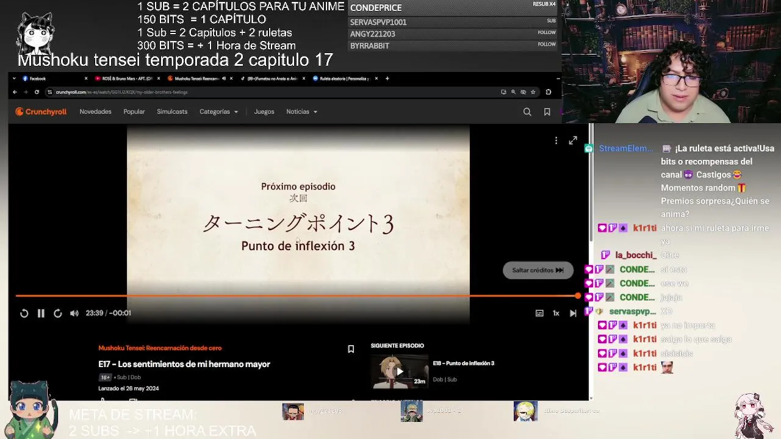Click BYRRABBIT follow event row
Image resolution: width=781 pixels, height=439 pixels.
(453, 46)
